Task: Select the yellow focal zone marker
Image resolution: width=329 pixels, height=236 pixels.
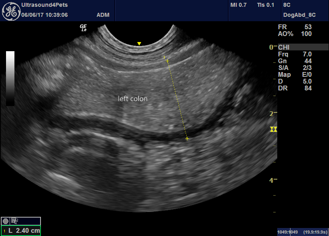Action: [x=274, y=129]
